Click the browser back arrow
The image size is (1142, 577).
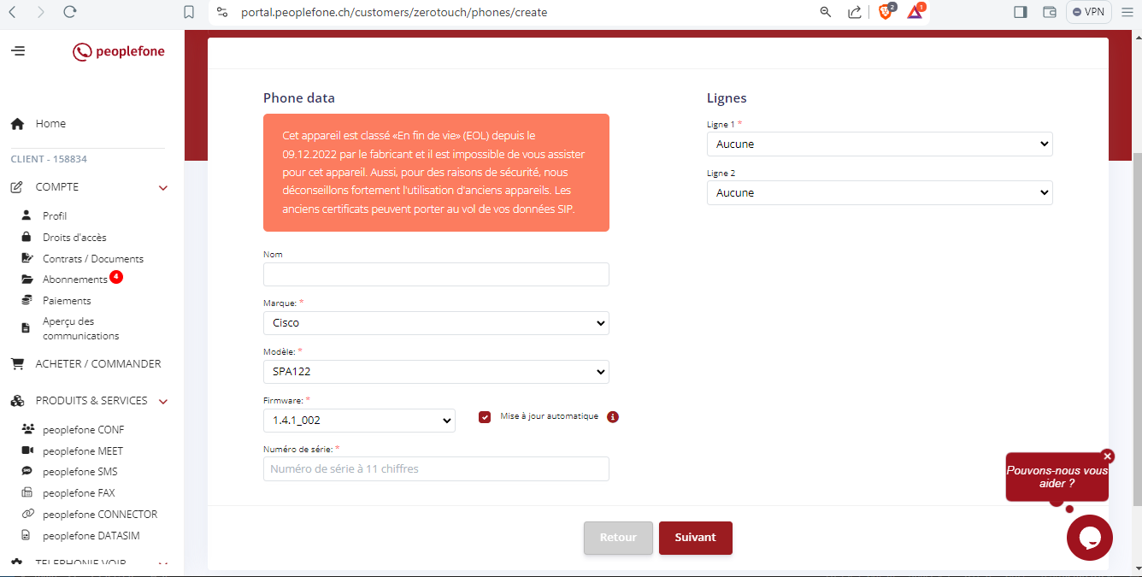click(x=13, y=12)
